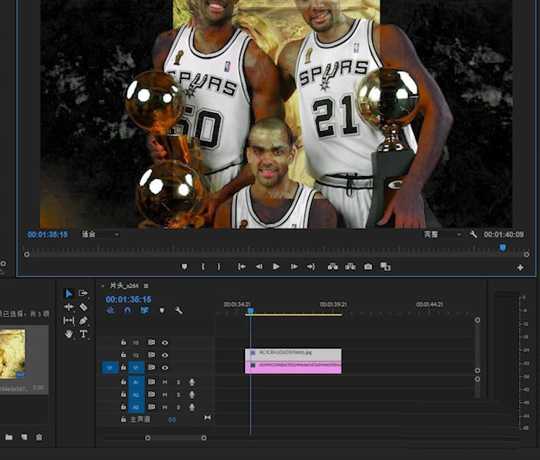Select the Type tool
Viewport: 540px width, 460px height.
(83, 334)
